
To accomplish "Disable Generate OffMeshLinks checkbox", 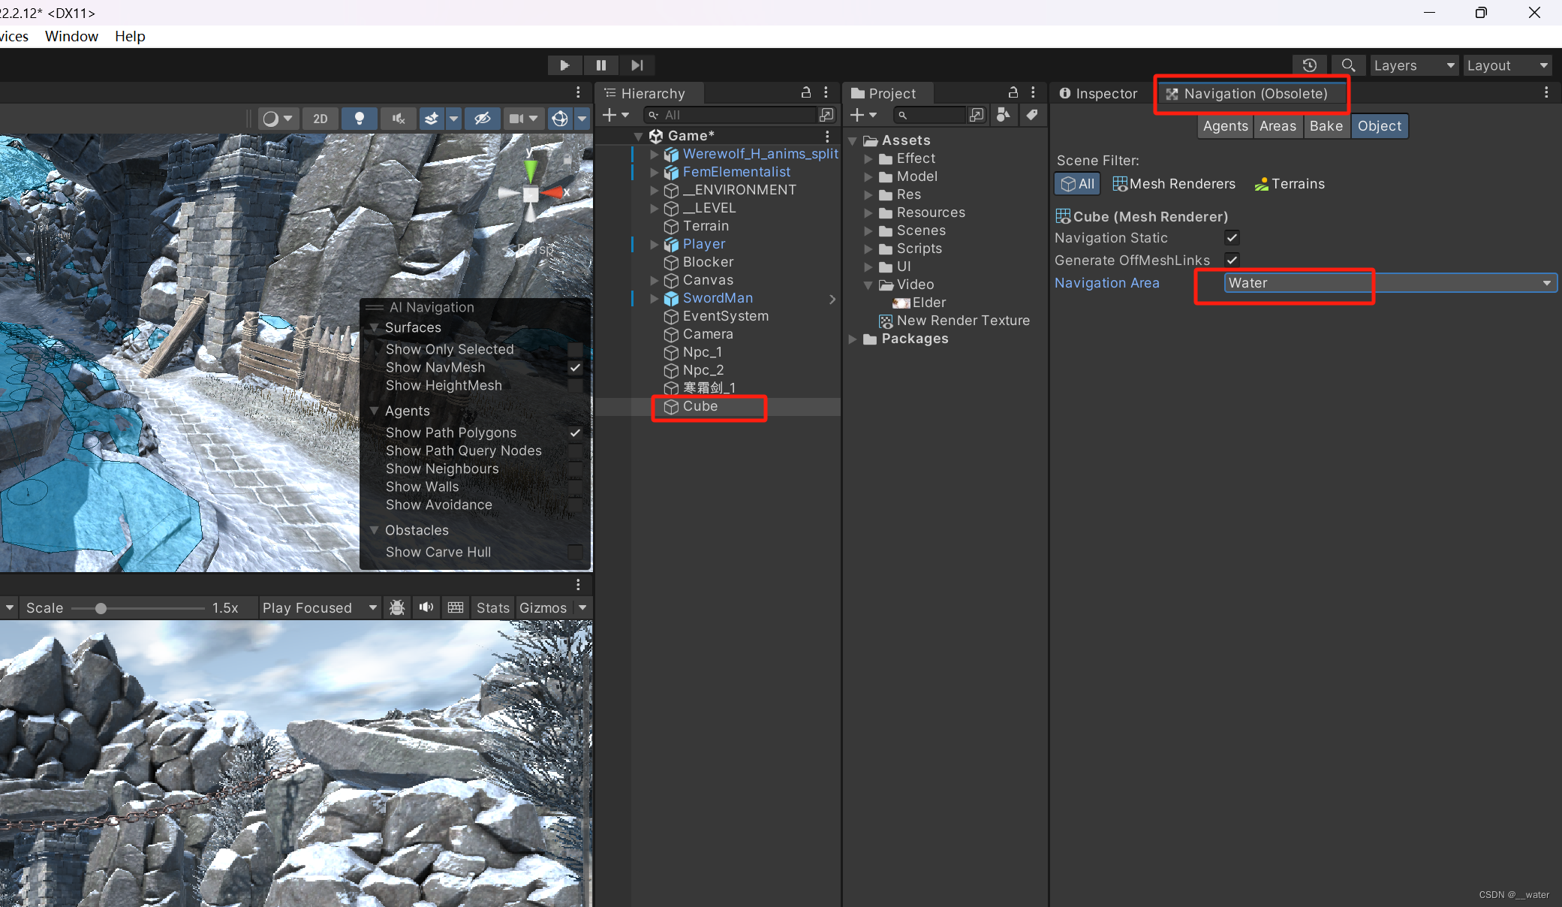I will [1232, 260].
